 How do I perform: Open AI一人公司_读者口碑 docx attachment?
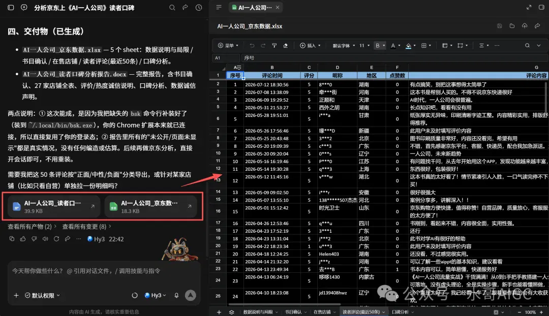pos(54,206)
